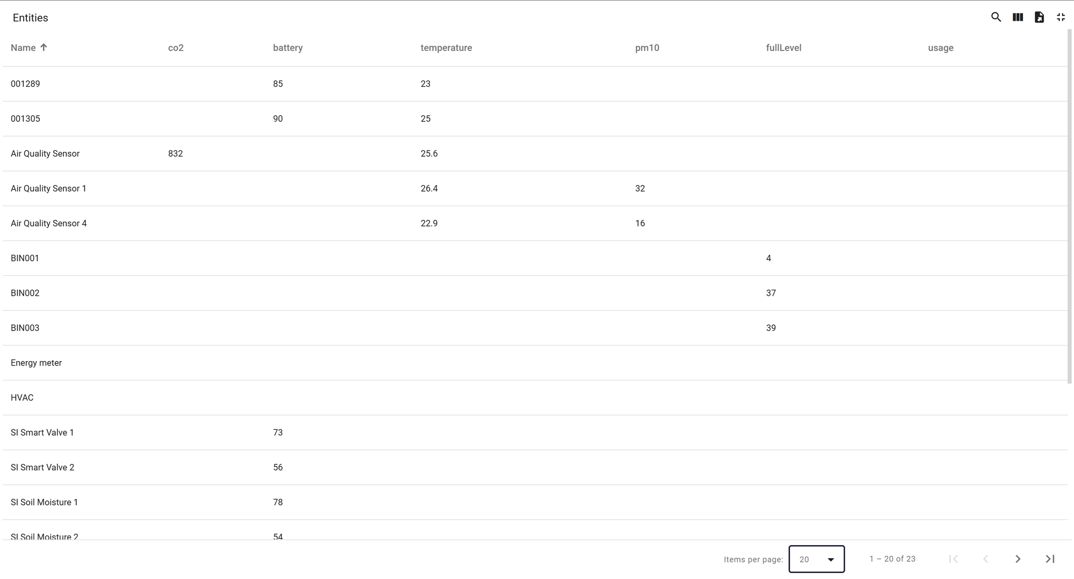
Task: Sort by the usage column header
Action: 940,48
